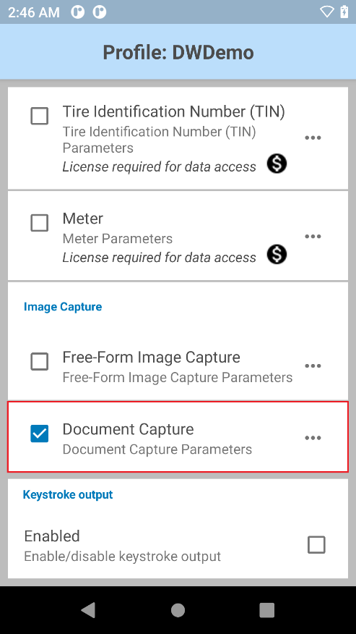The height and width of the screenshot is (634, 356).
Task: Tap the Keystroke output section header
Action: tap(68, 494)
